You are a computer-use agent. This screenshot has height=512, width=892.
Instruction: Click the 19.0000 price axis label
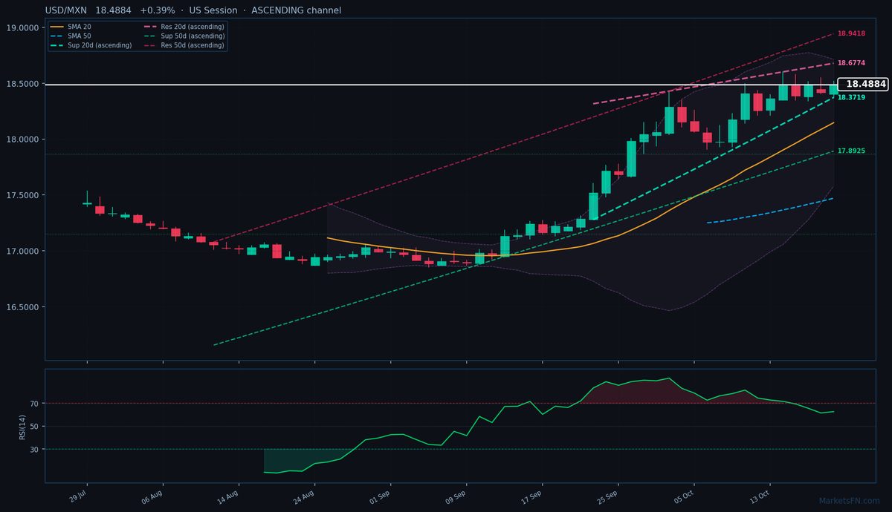22,27
